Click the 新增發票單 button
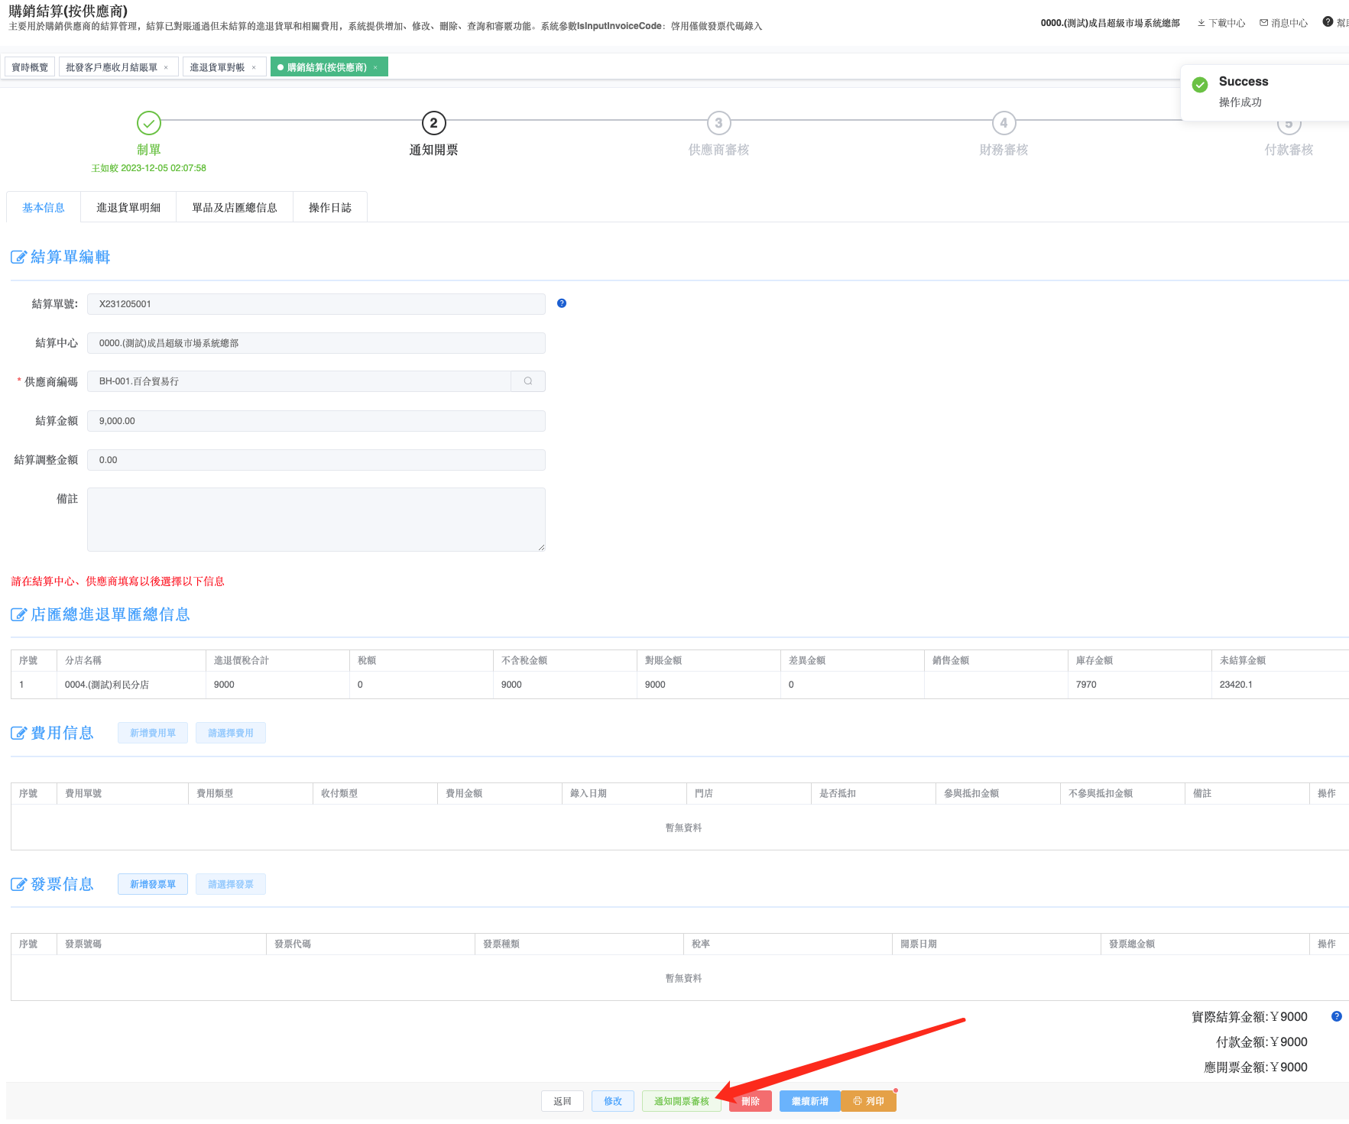 (153, 884)
